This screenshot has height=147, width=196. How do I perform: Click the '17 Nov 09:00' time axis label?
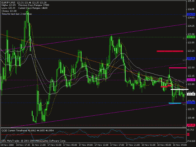point(86,145)
